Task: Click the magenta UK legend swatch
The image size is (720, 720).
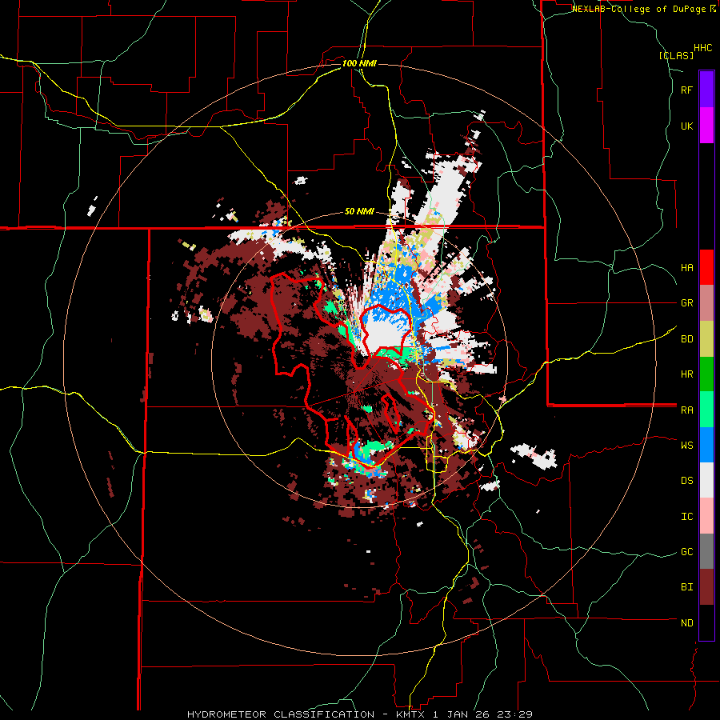Action: [706, 126]
